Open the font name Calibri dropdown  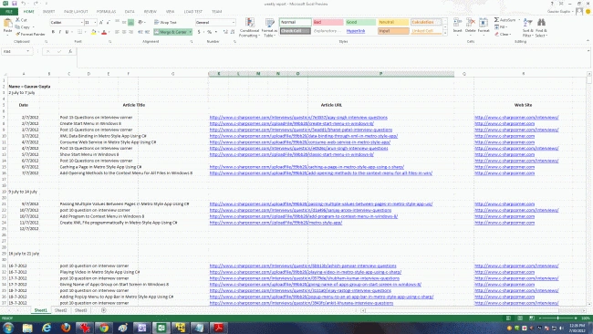(82, 23)
